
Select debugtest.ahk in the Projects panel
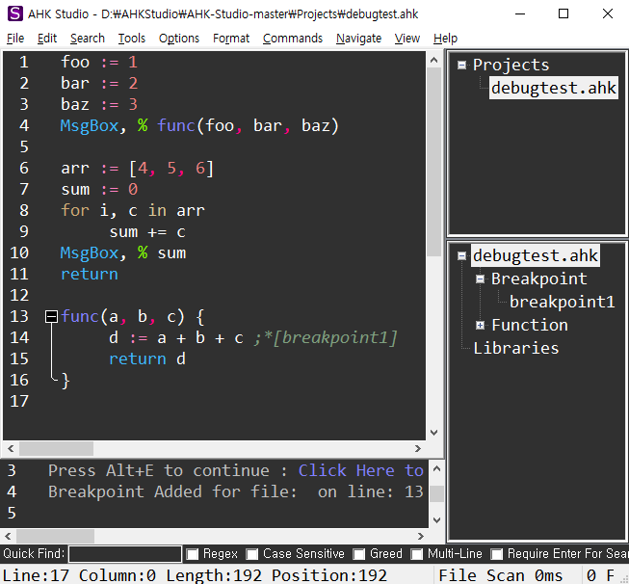[x=553, y=88]
